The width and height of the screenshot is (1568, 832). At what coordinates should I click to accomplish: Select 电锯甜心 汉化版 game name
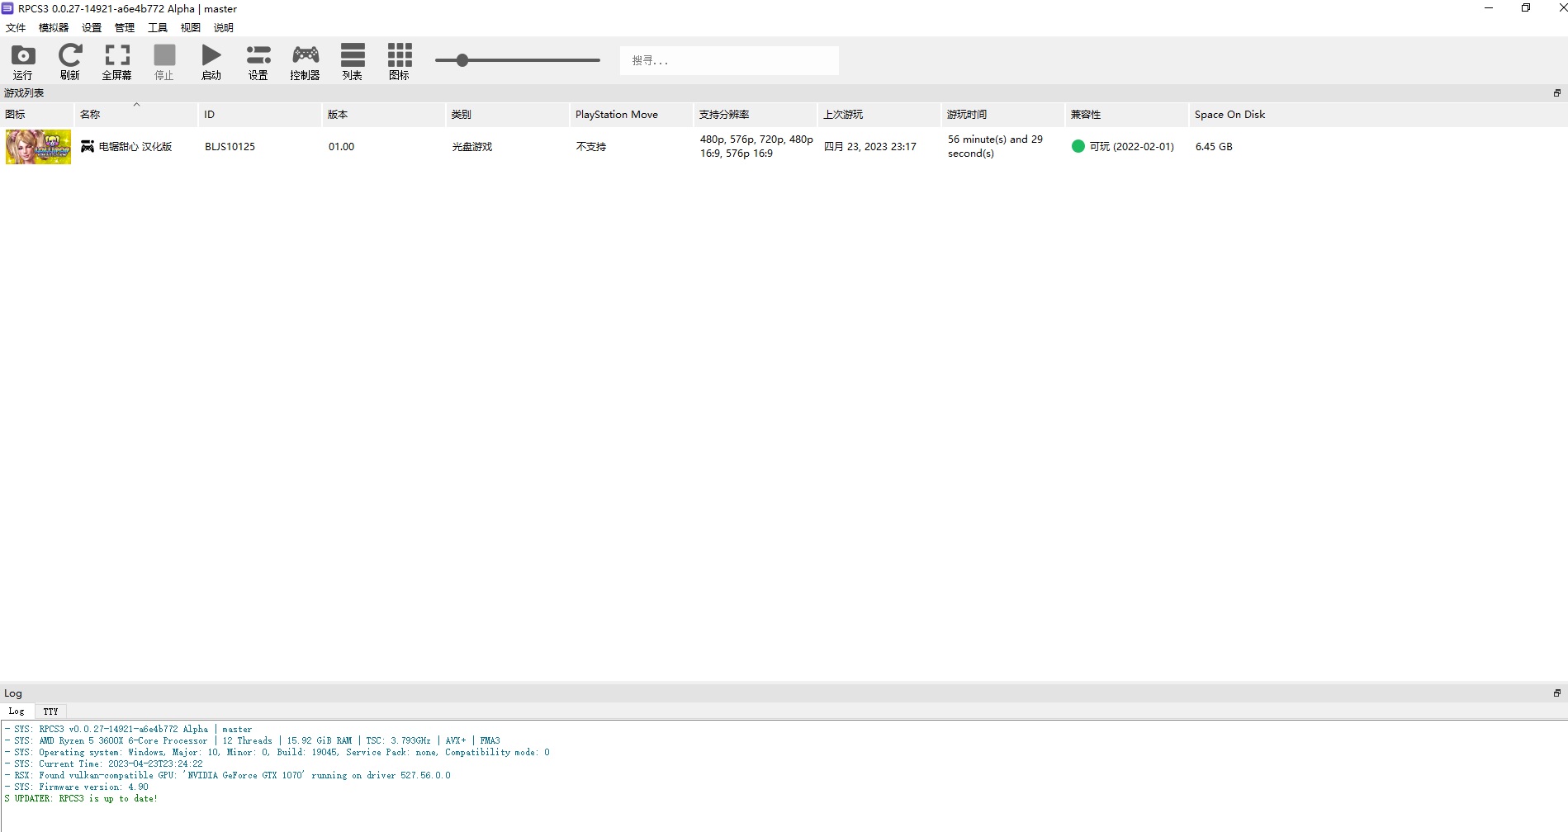[135, 146]
